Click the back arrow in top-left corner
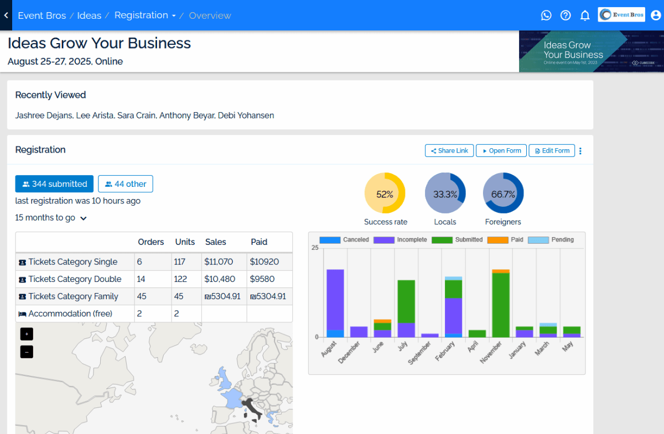 click(6, 15)
